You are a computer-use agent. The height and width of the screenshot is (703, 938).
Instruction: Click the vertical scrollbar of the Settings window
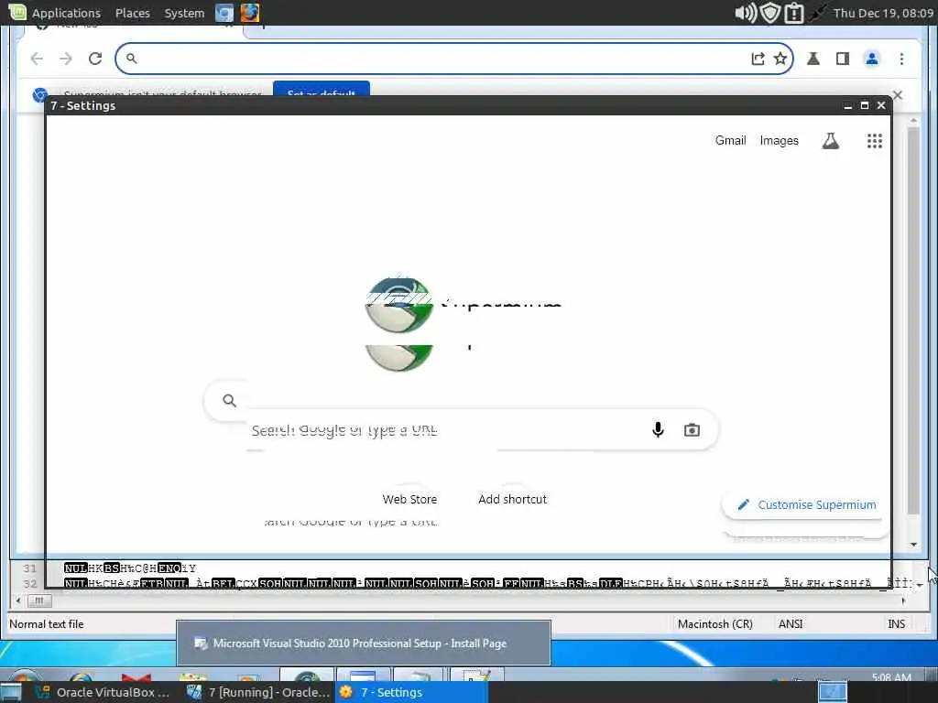point(913,319)
